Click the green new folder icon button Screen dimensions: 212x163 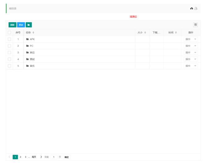tap(28, 25)
